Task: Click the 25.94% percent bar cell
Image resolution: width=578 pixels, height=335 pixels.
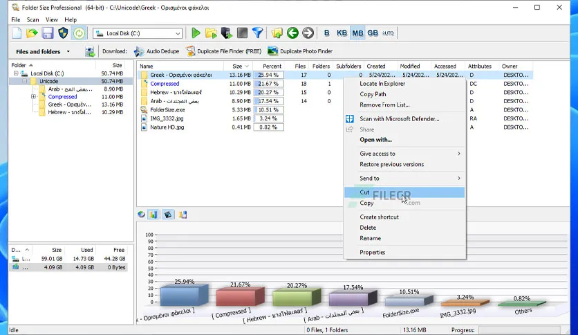Action: 268,75
